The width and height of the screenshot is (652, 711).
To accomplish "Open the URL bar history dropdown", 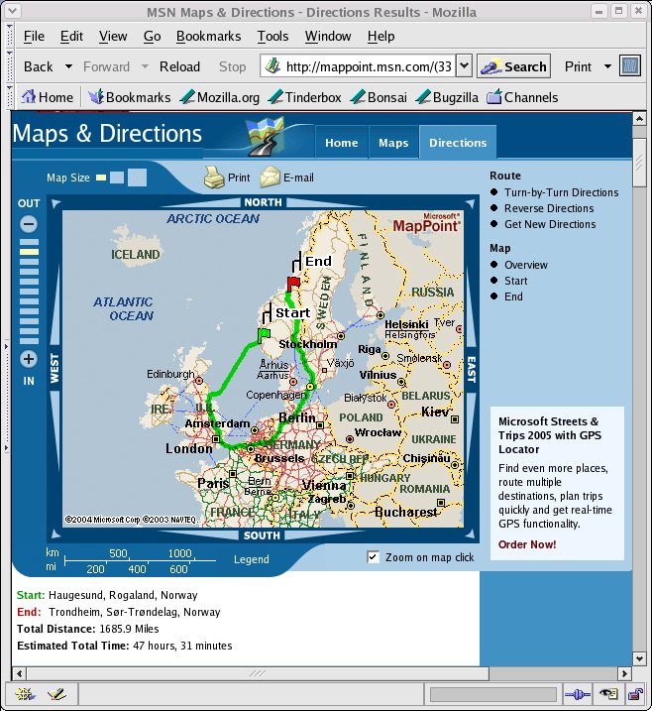I will (x=464, y=66).
